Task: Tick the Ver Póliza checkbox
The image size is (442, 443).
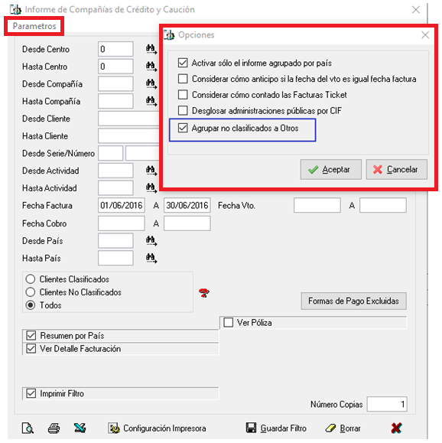Action: [228, 322]
